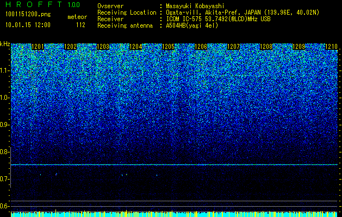Viewport: 342px width, 217px height.
Task: Click the 1203 time marker
Action: coord(103,47)
